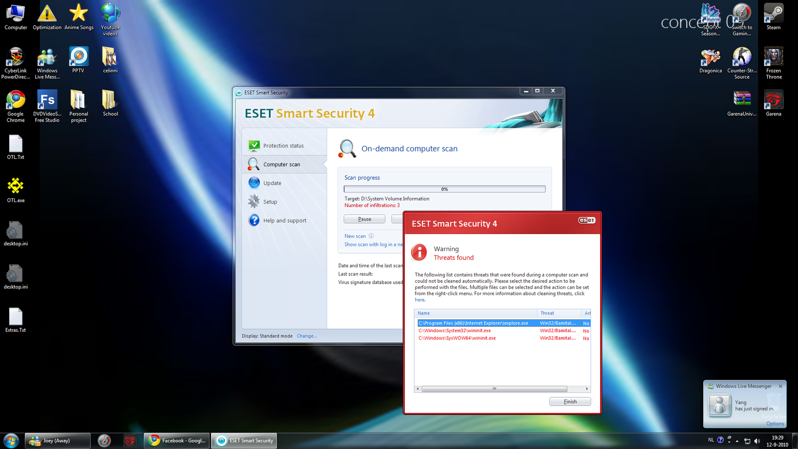Open Help and support section
This screenshot has width=798, height=449.
pyautogui.click(x=284, y=221)
